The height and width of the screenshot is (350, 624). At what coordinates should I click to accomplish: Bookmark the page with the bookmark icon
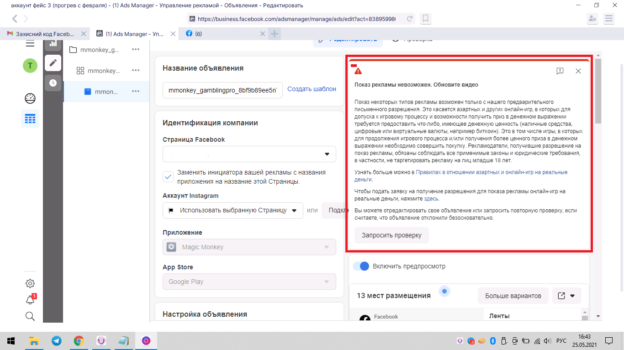[x=425, y=19]
